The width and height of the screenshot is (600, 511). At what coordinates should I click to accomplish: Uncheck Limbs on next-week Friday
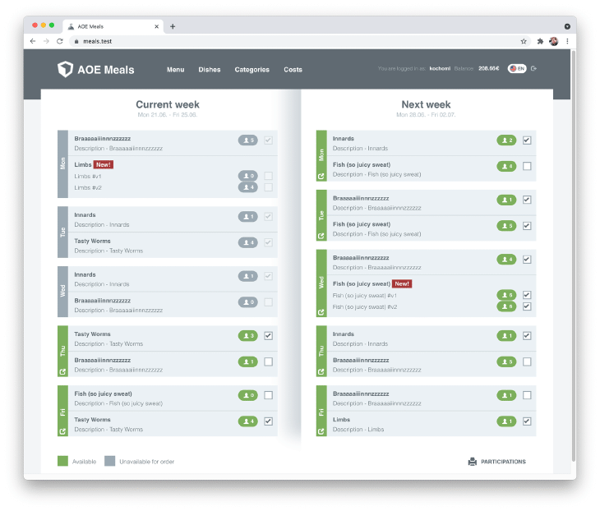click(527, 421)
